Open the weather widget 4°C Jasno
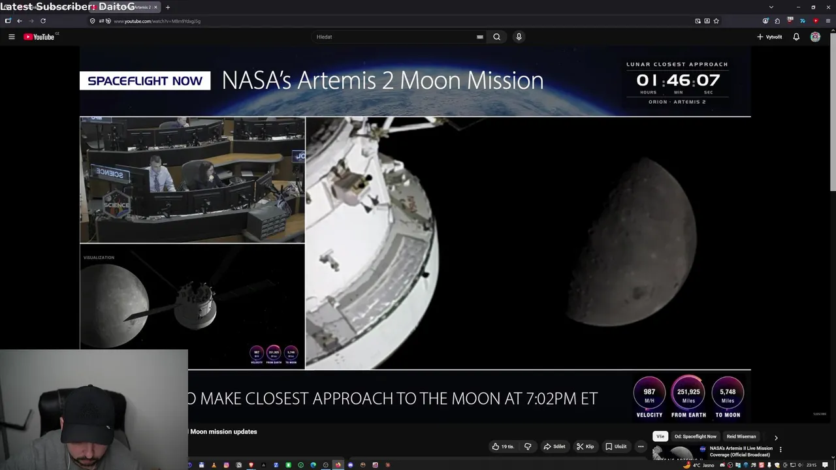The image size is (836, 470). point(699,465)
